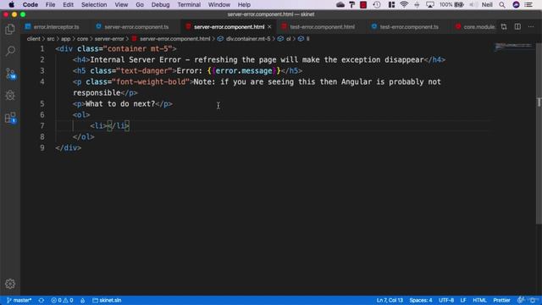Open Wi-Fi menu in macOS menu bar

pyautogui.click(x=404, y=4)
